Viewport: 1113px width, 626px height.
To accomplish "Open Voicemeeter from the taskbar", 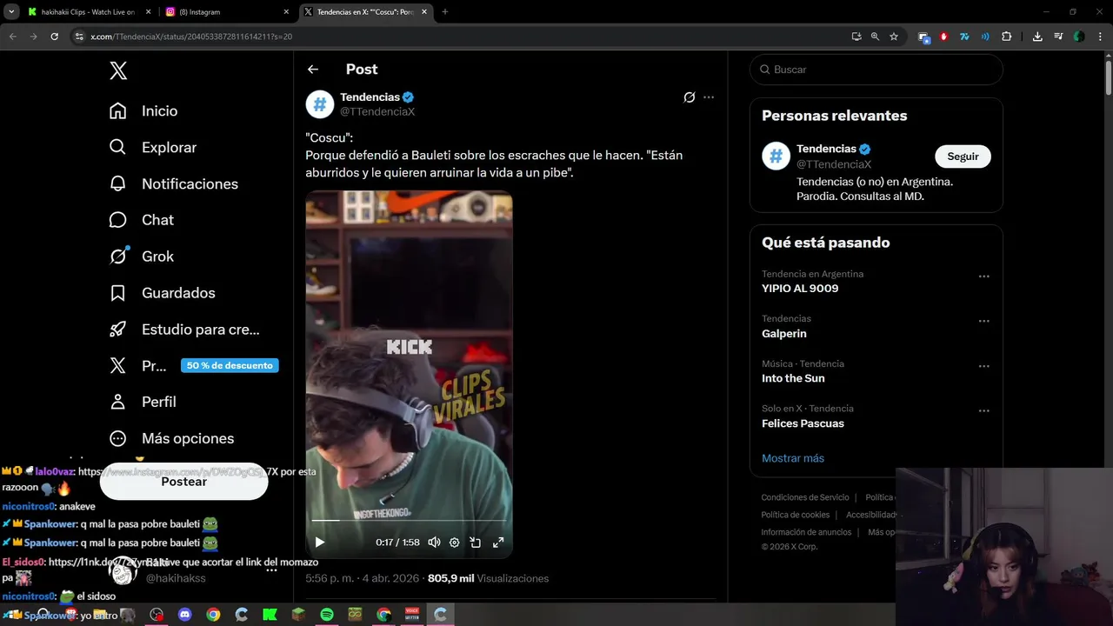I will (x=412, y=615).
